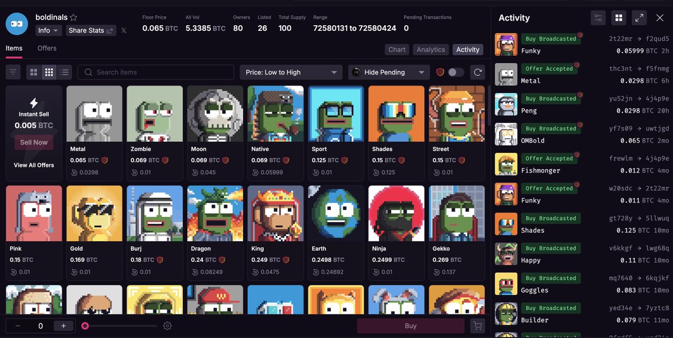The image size is (673, 338).
Task: Focus the Search items field
Action: [x=156, y=72]
